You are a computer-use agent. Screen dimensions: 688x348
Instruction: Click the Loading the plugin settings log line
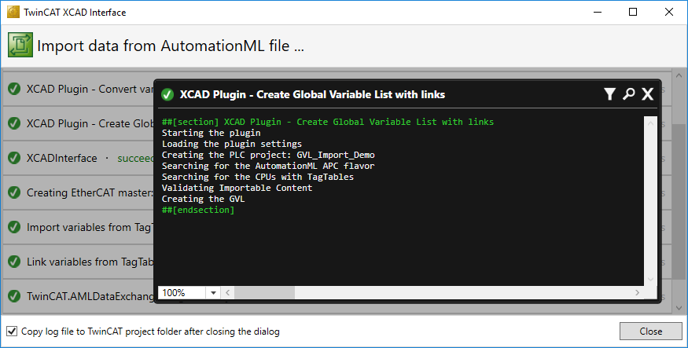[232, 144]
